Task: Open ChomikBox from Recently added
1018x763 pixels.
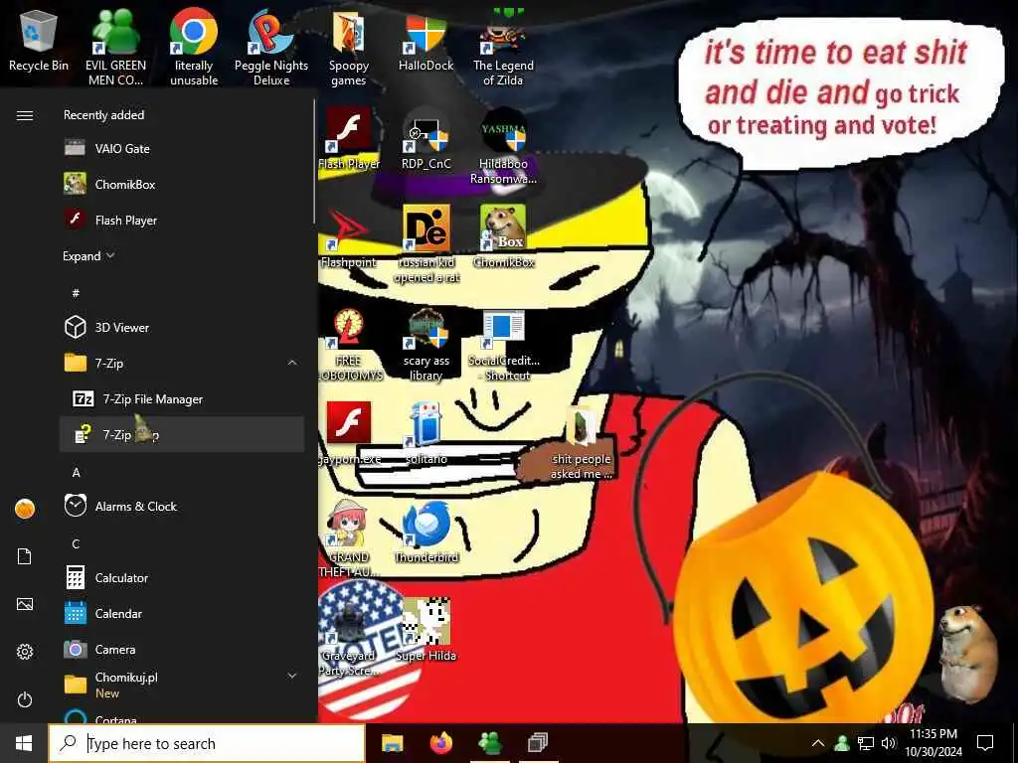Action: (x=182, y=184)
